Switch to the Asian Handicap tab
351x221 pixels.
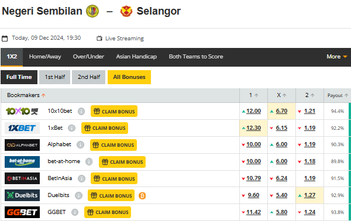click(136, 57)
